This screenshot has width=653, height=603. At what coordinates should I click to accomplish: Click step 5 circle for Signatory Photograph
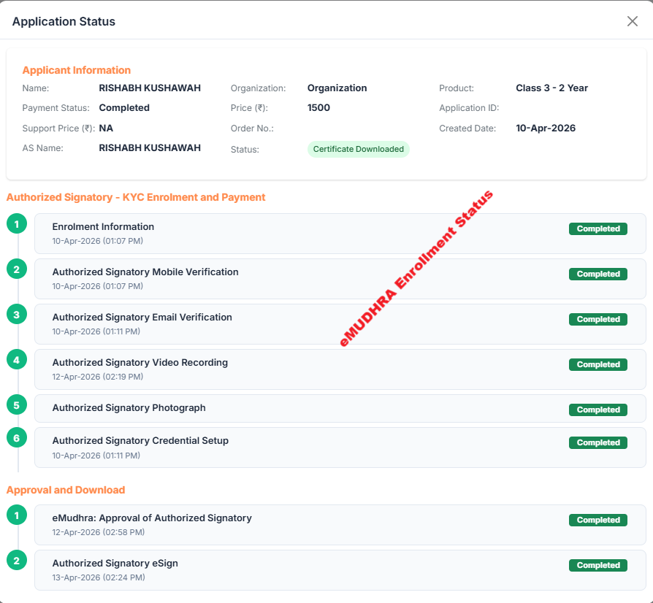(x=17, y=404)
